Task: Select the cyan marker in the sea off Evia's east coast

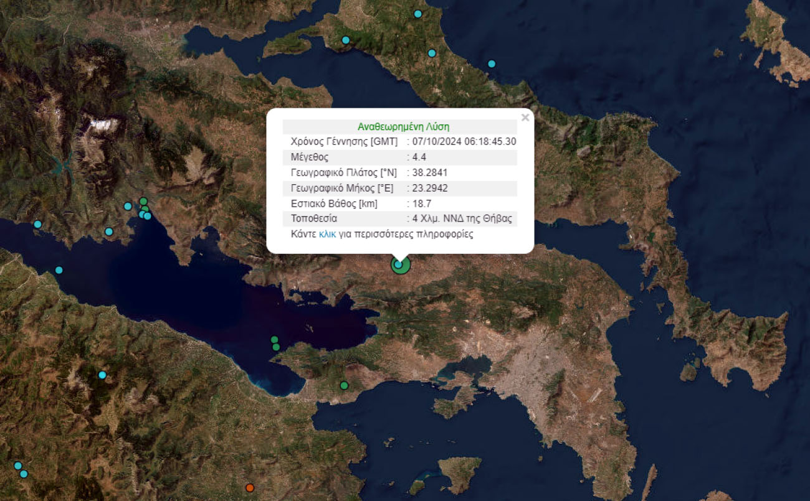Action: click(x=492, y=63)
